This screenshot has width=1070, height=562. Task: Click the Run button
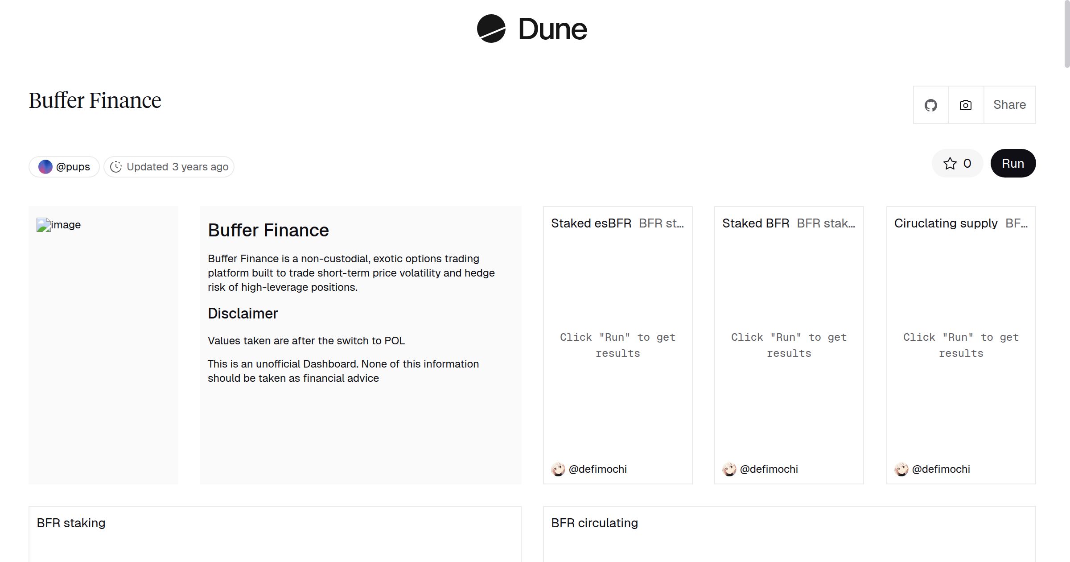(1013, 163)
